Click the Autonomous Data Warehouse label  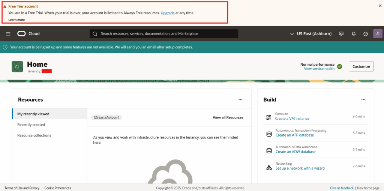(x=296, y=147)
